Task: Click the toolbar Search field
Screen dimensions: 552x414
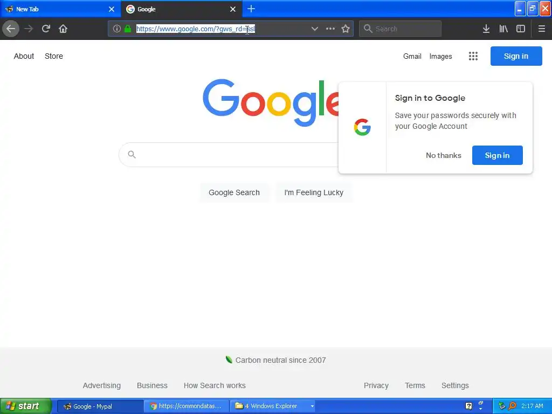Action: [401, 29]
